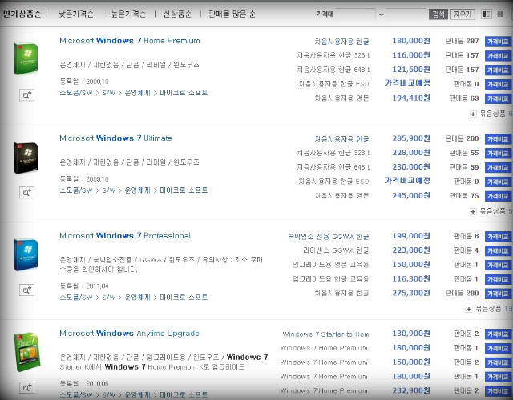Image resolution: width=513 pixels, height=400 pixels.
Task: Compare prices for the 130,900원 option
Action: tap(498, 334)
